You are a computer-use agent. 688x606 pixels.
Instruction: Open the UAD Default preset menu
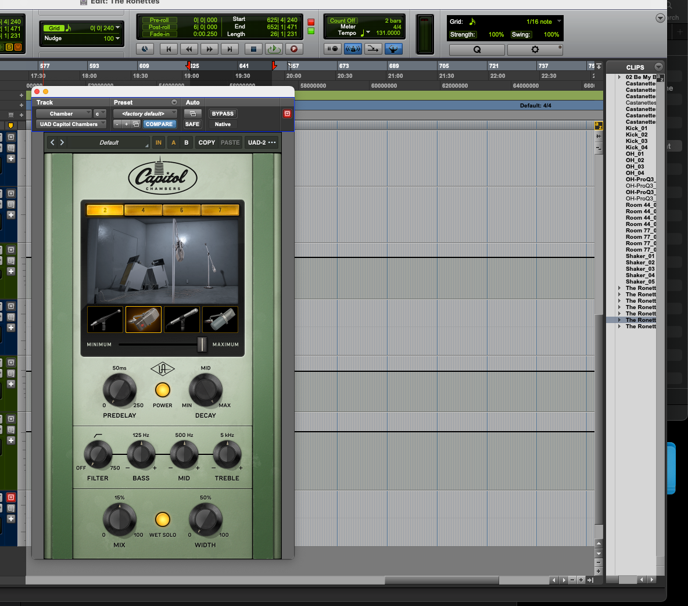pos(109,142)
